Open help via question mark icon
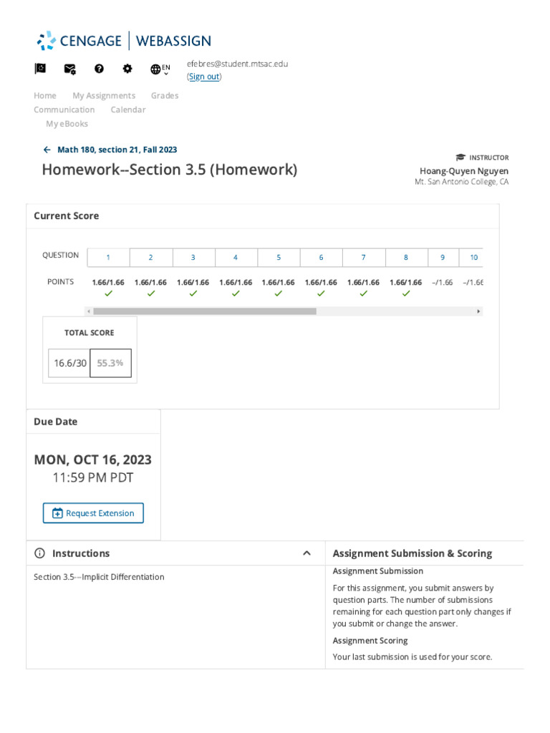Viewport: 550px width, 733px height. 99,69
